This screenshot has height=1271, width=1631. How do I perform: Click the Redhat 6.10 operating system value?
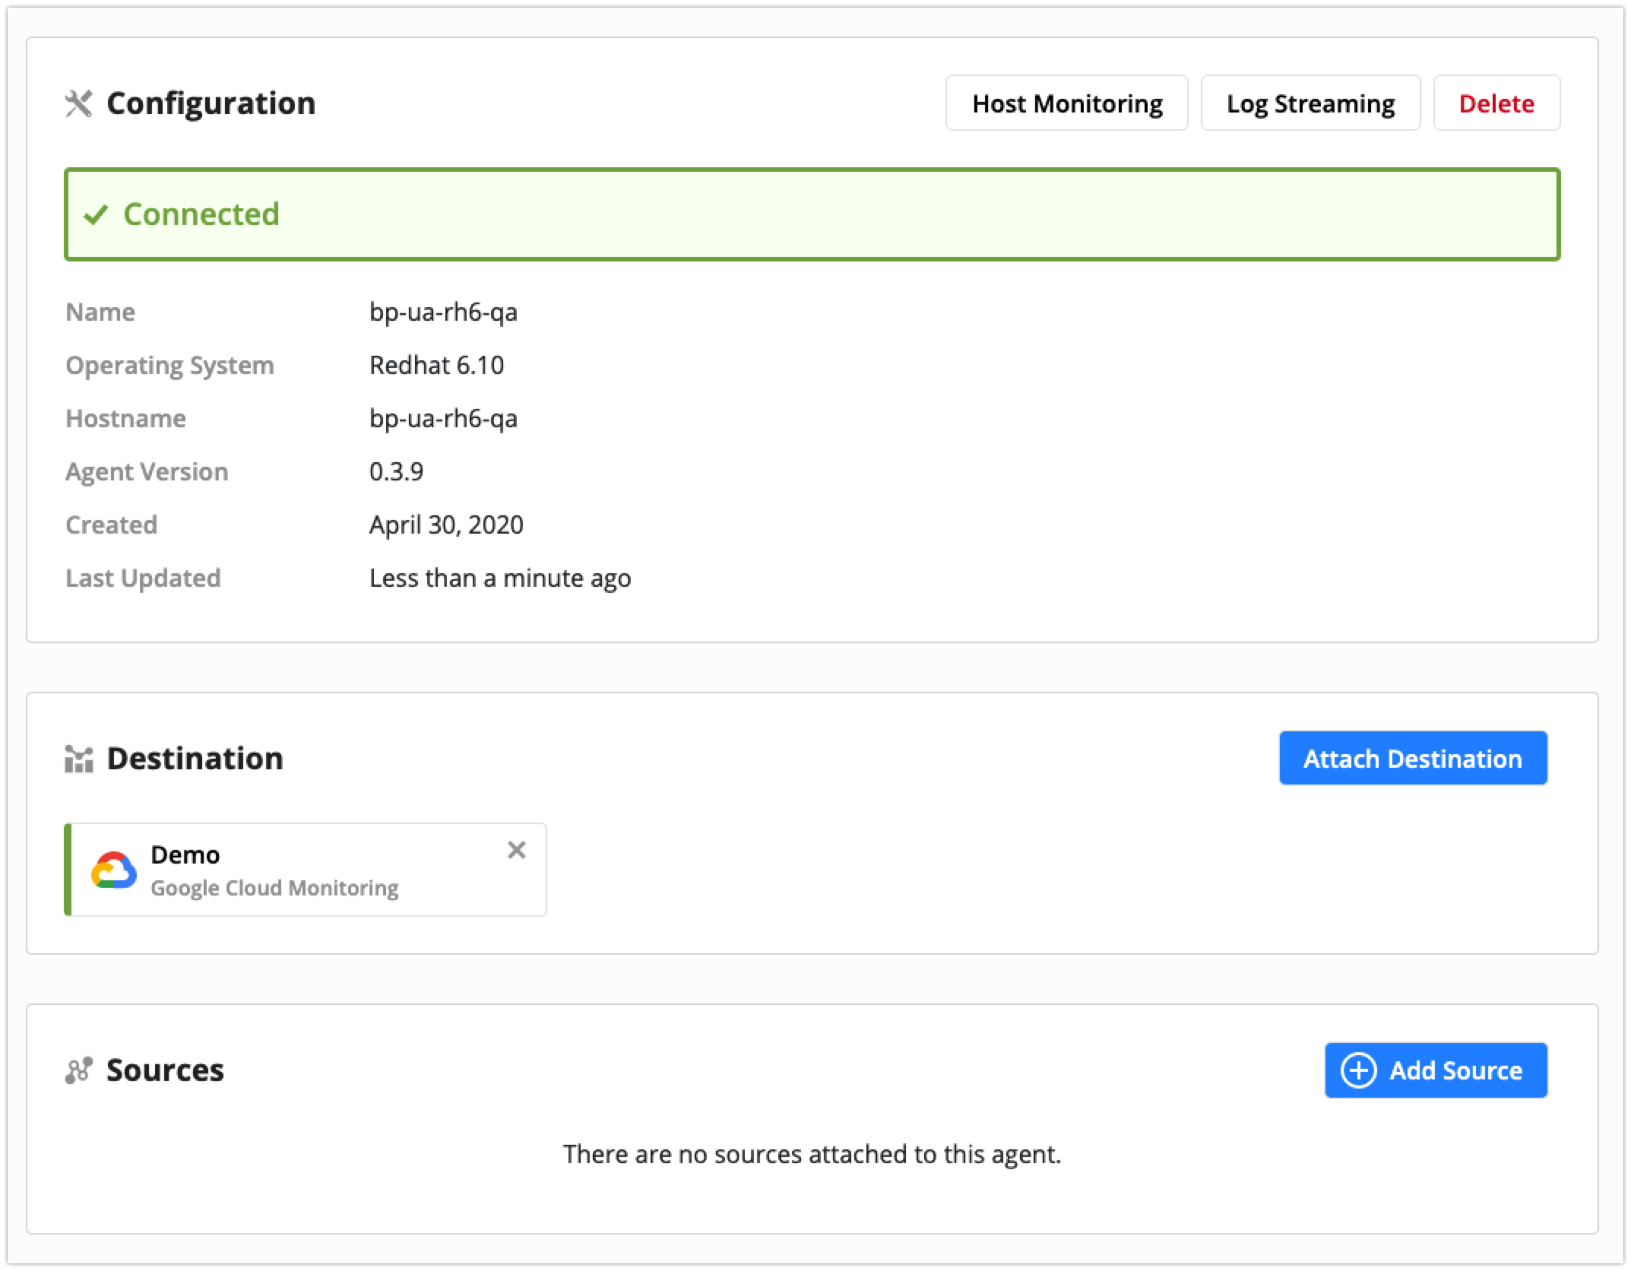tap(436, 366)
